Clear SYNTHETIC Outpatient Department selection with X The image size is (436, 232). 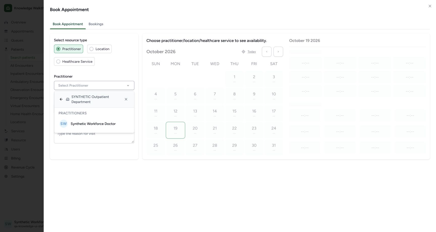[x=126, y=99]
